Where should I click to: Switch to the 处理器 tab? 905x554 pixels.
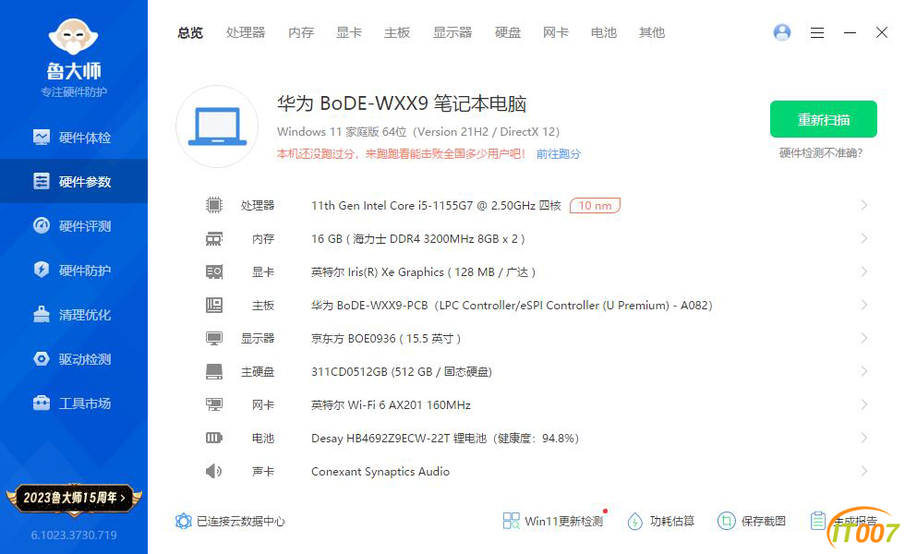click(x=246, y=33)
